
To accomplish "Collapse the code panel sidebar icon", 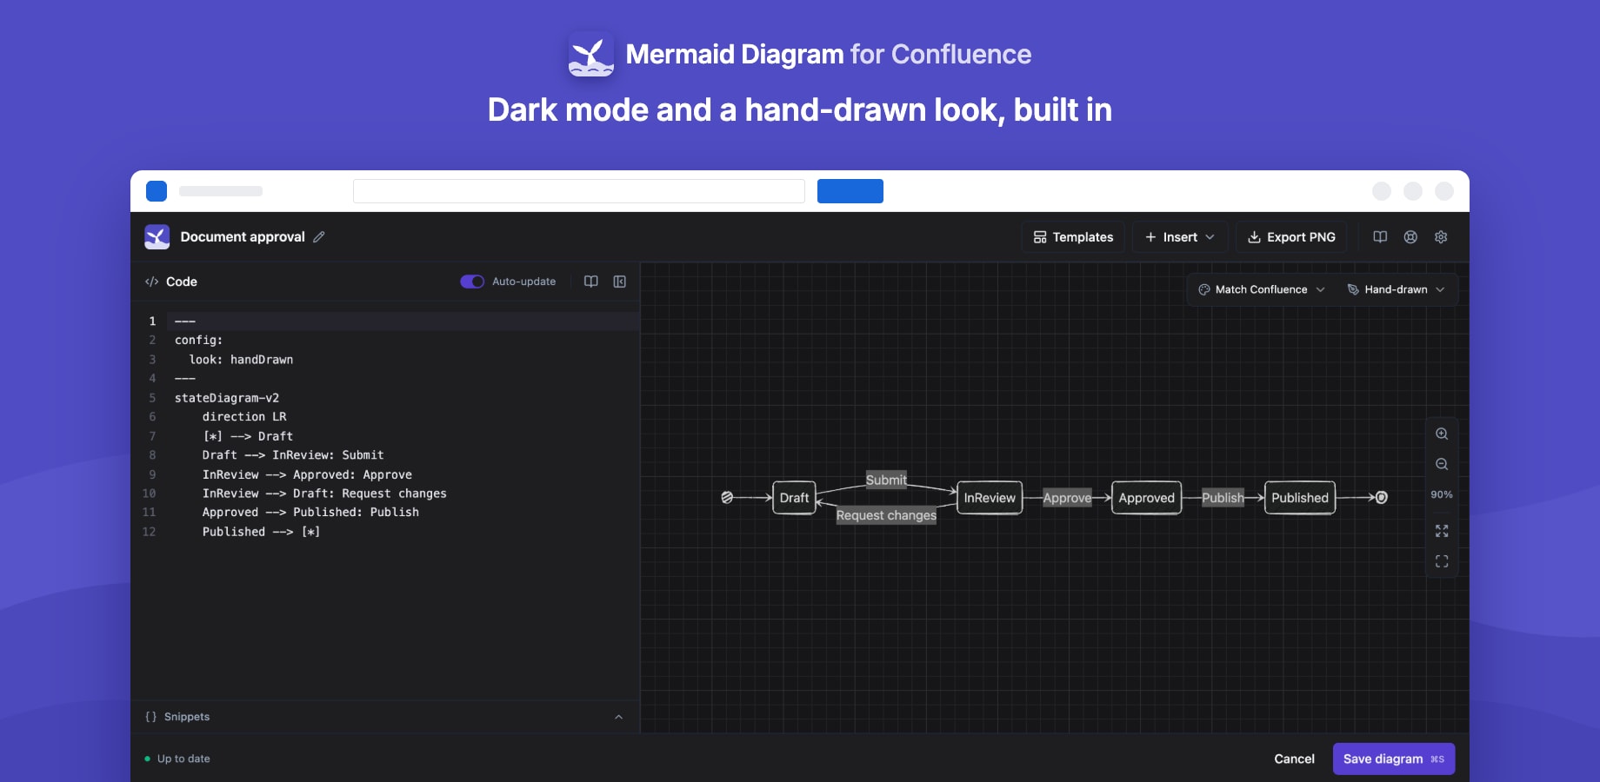I will click(620, 282).
